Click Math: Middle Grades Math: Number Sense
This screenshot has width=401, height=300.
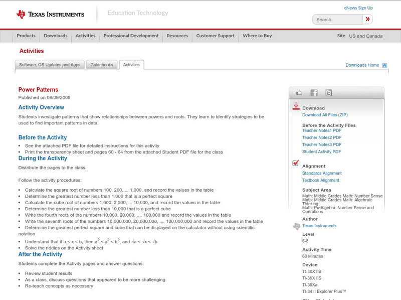click(x=342, y=196)
